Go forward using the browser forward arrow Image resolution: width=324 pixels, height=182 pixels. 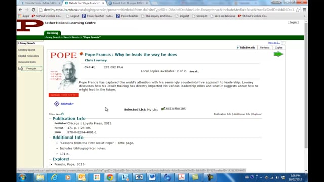27,10
